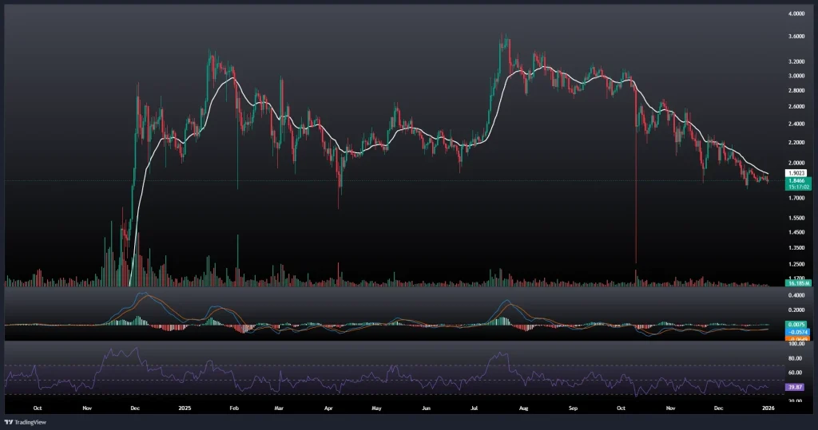
Task: Click the 2025 label on time axis
Action: (185, 408)
